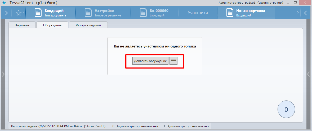Click the Настройки tab document icon
The height and width of the screenshot is (131, 312).
click(x=88, y=13)
